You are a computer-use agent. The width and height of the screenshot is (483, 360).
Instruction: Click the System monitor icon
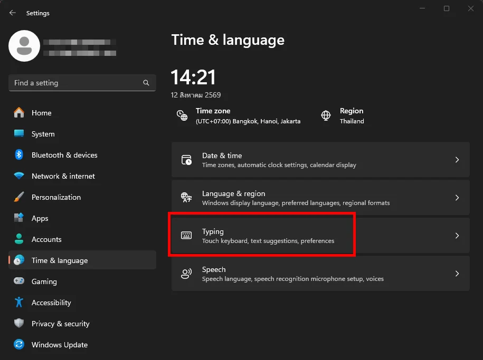coord(19,133)
